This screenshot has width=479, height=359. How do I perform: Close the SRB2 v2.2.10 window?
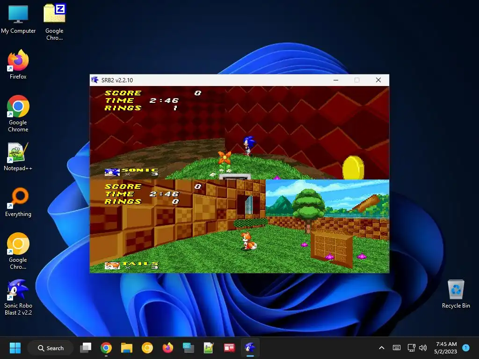pos(378,80)
